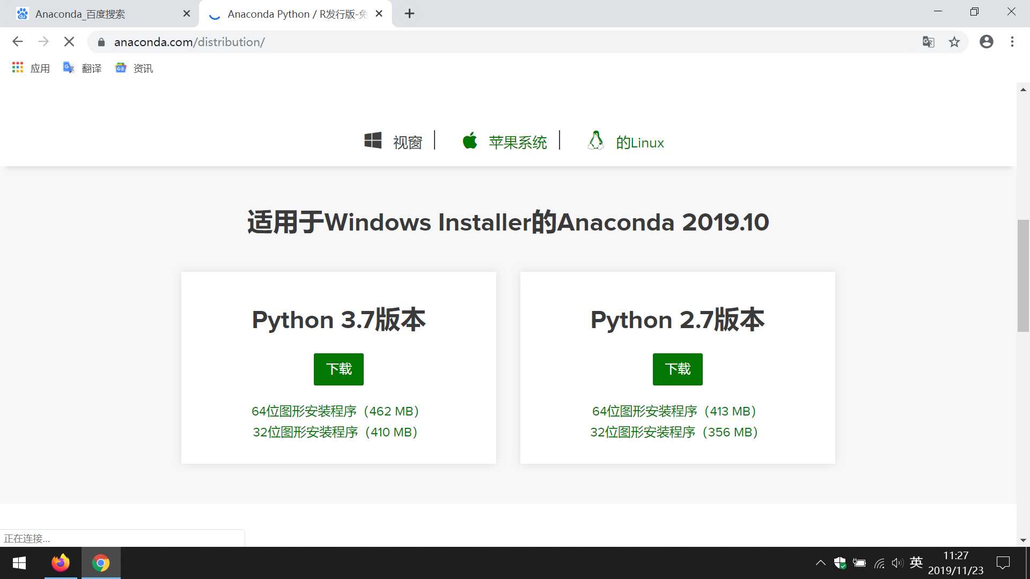Open Google Translate page icon
1030x579 pixels.
(928, 42)
